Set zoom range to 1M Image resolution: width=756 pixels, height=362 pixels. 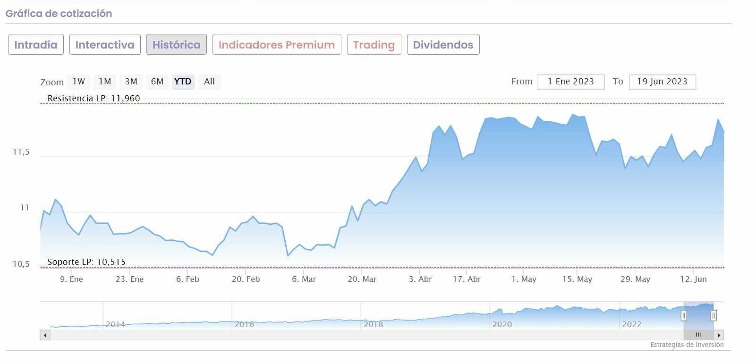(105, 82)
